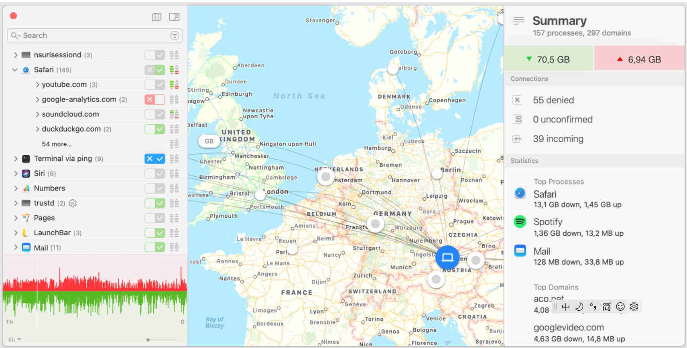
Task: Toggle the blue switch for Terminal via ping
Action: [x=155, y=159]
